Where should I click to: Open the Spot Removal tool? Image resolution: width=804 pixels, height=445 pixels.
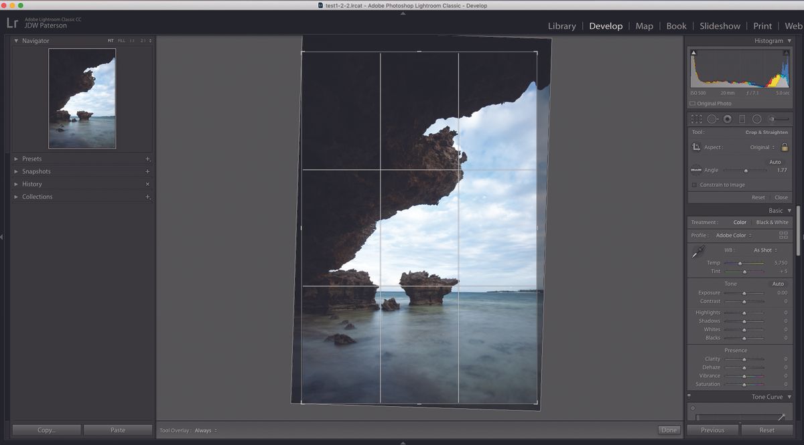[712, 119]
